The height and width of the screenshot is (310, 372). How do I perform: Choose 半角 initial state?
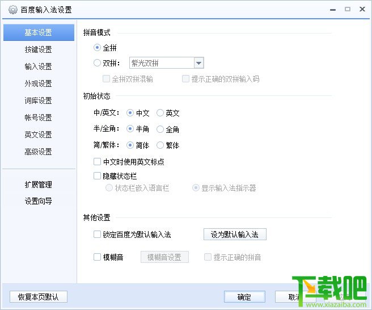pyautogui.click(x=130, y=129)
